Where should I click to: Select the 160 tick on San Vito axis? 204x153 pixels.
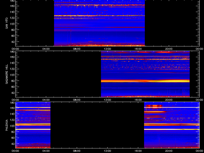tap(12, 6)
